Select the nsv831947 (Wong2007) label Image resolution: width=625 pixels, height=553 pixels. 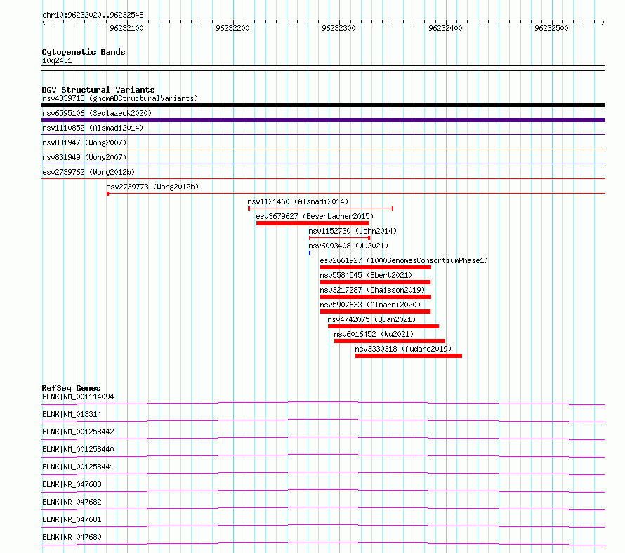[x=84, y=142]
